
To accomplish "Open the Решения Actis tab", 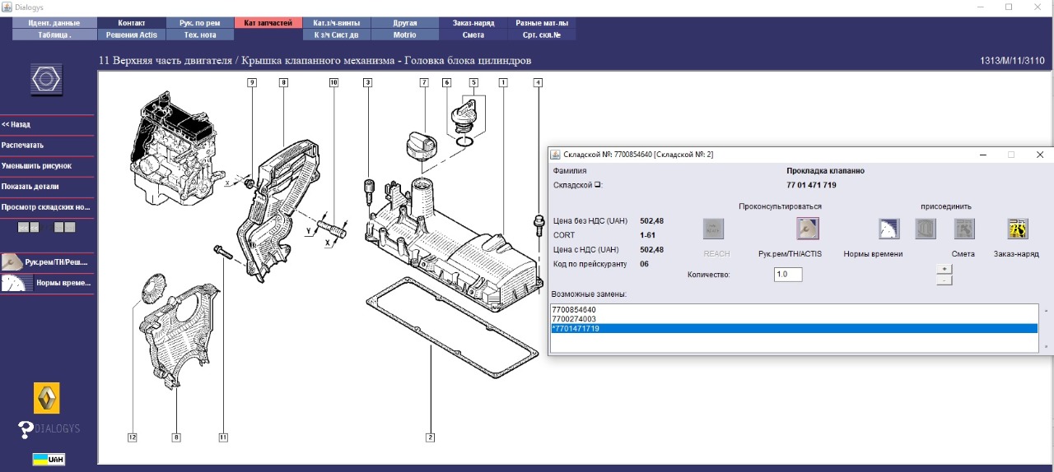I will [x=131, y=35].
